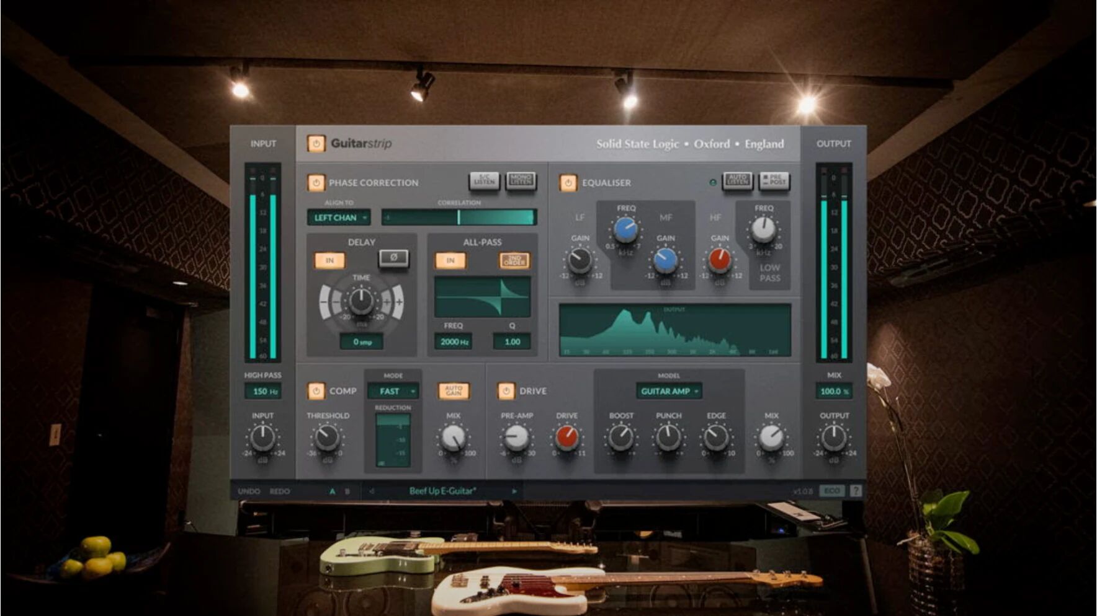The height and width of the screenshot is (616, 1097).
Task: Toggle the All-Pass IN button
Action: [450, 260]
